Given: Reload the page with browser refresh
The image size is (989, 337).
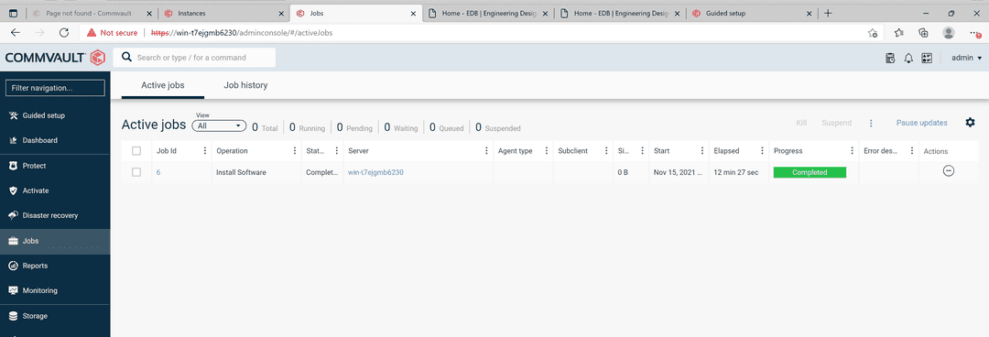Looking at the screenshot, I should pos(64,32).
